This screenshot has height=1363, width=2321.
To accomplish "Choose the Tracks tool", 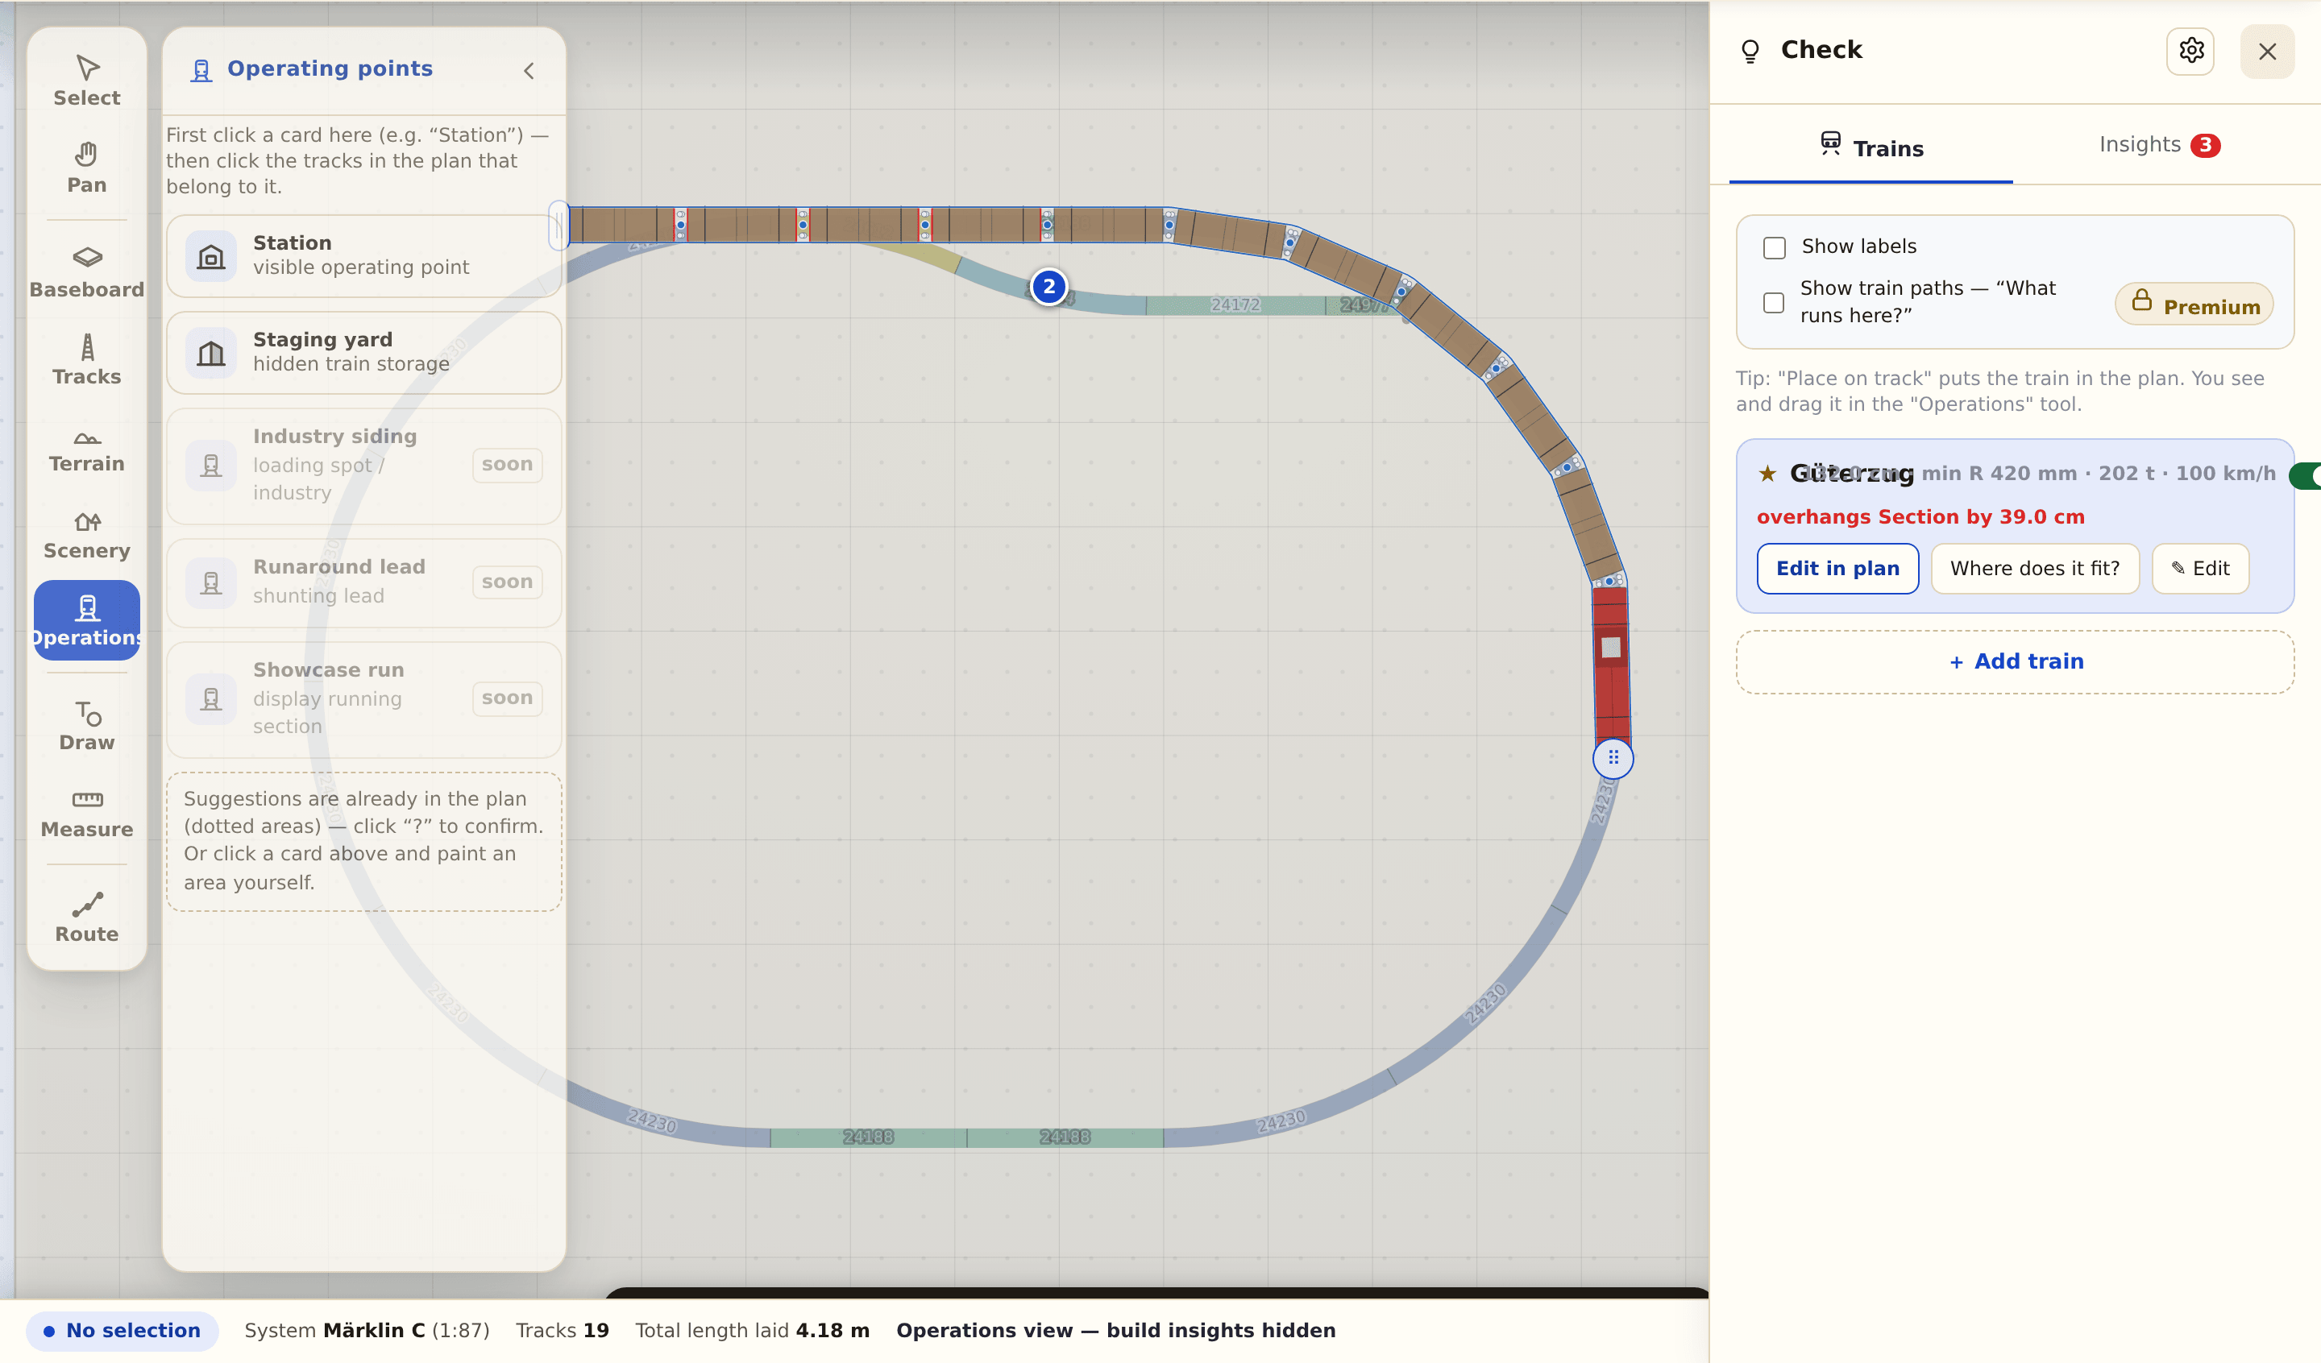I will 86,360.
